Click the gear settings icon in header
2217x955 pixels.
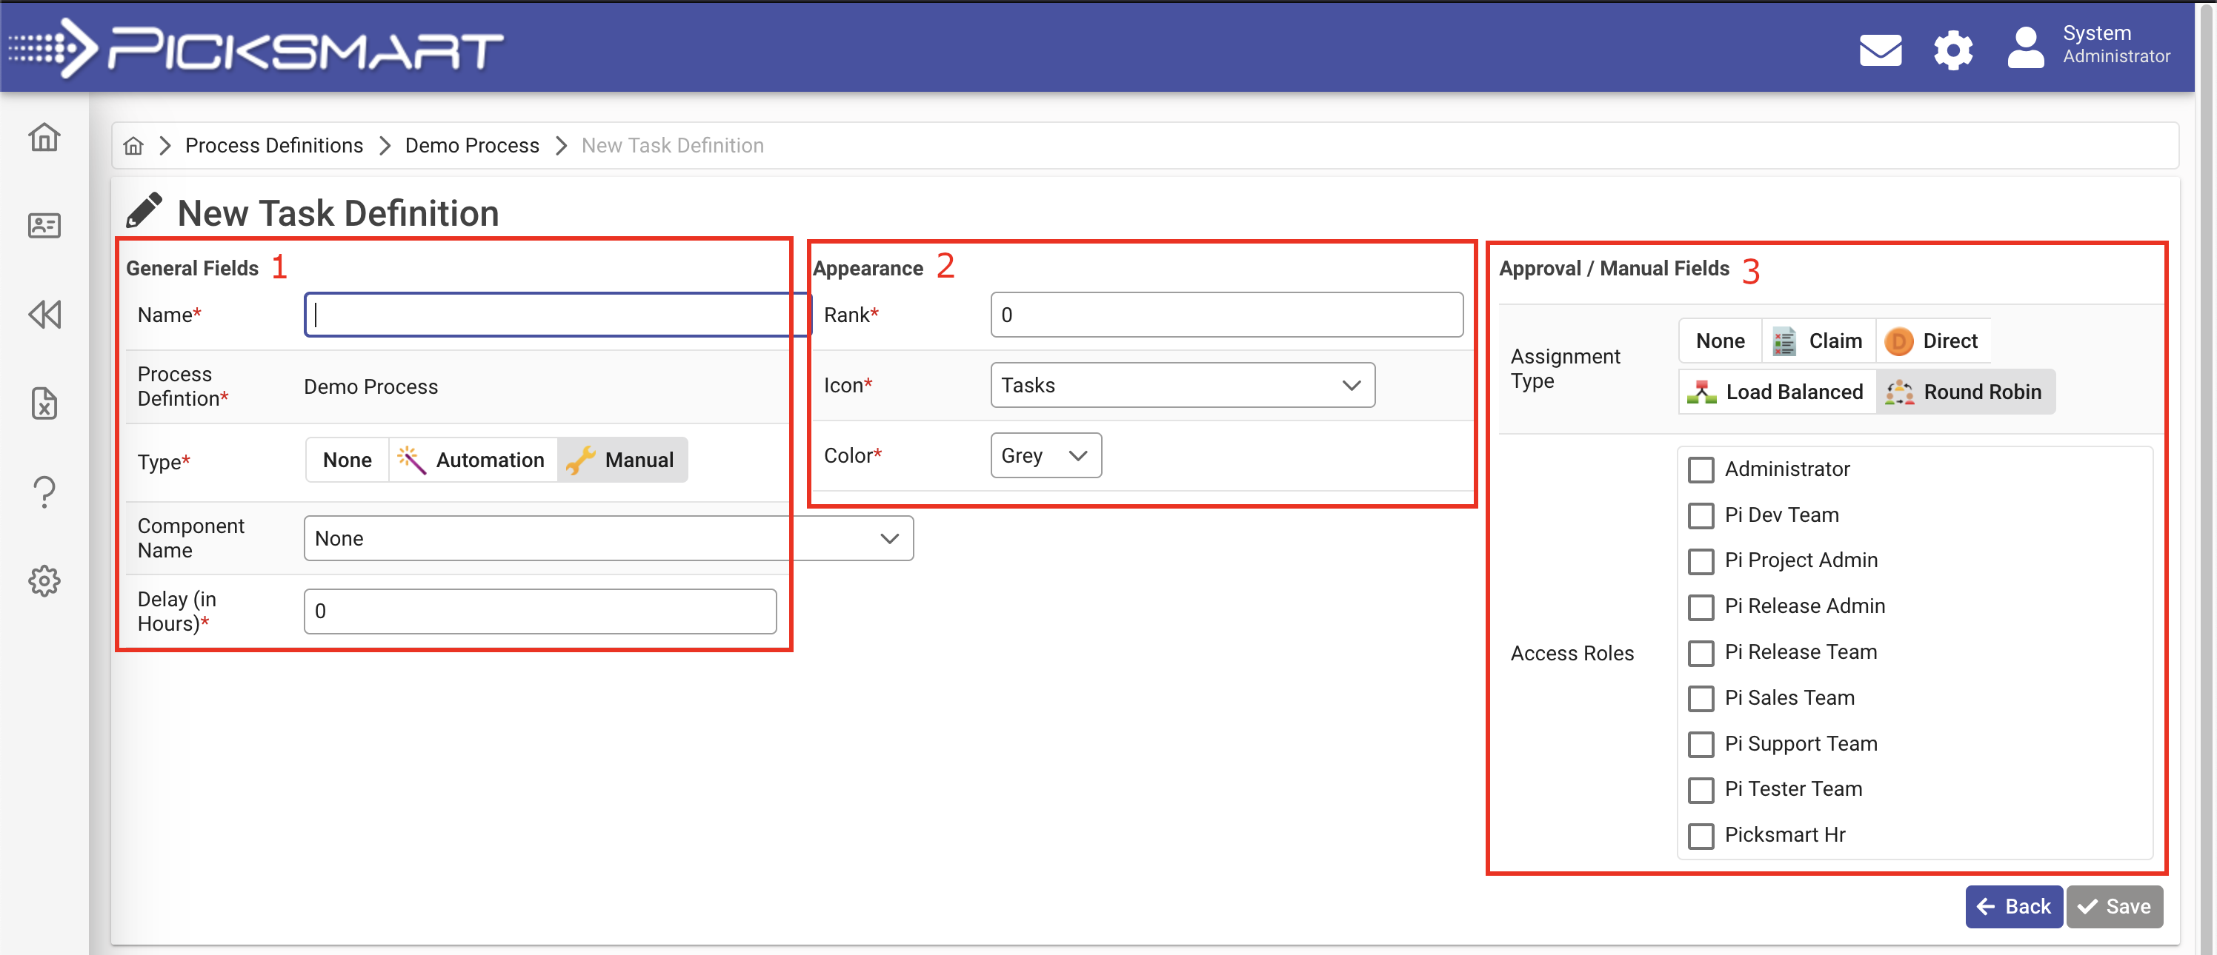1952,50
